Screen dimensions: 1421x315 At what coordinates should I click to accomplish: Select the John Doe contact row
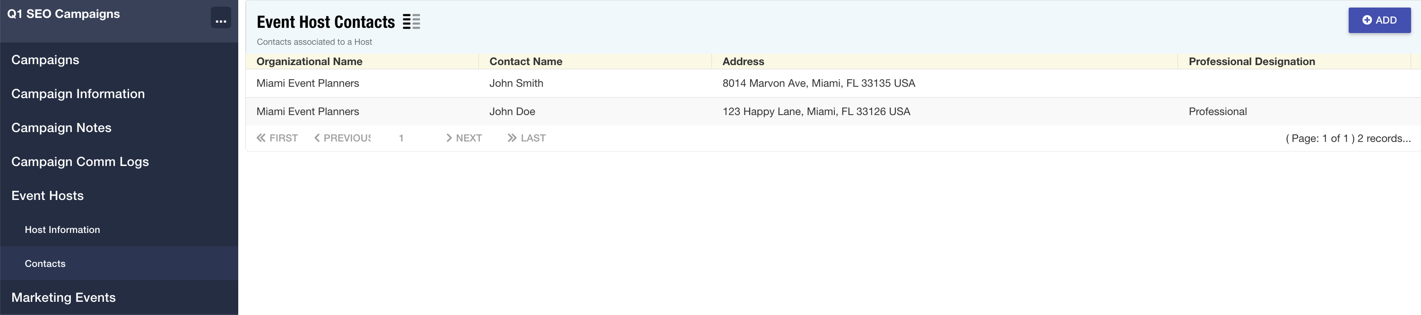click(512, 112)
